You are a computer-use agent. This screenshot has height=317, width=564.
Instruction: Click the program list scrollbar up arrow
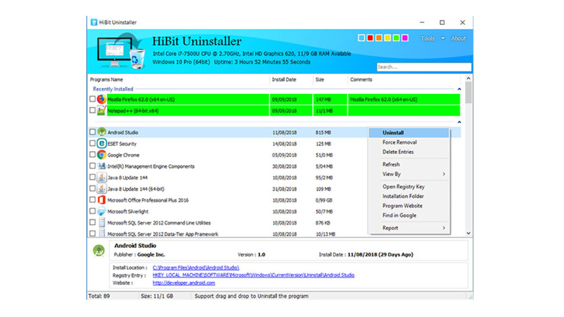pyautogui.click(x=468, y=78)
